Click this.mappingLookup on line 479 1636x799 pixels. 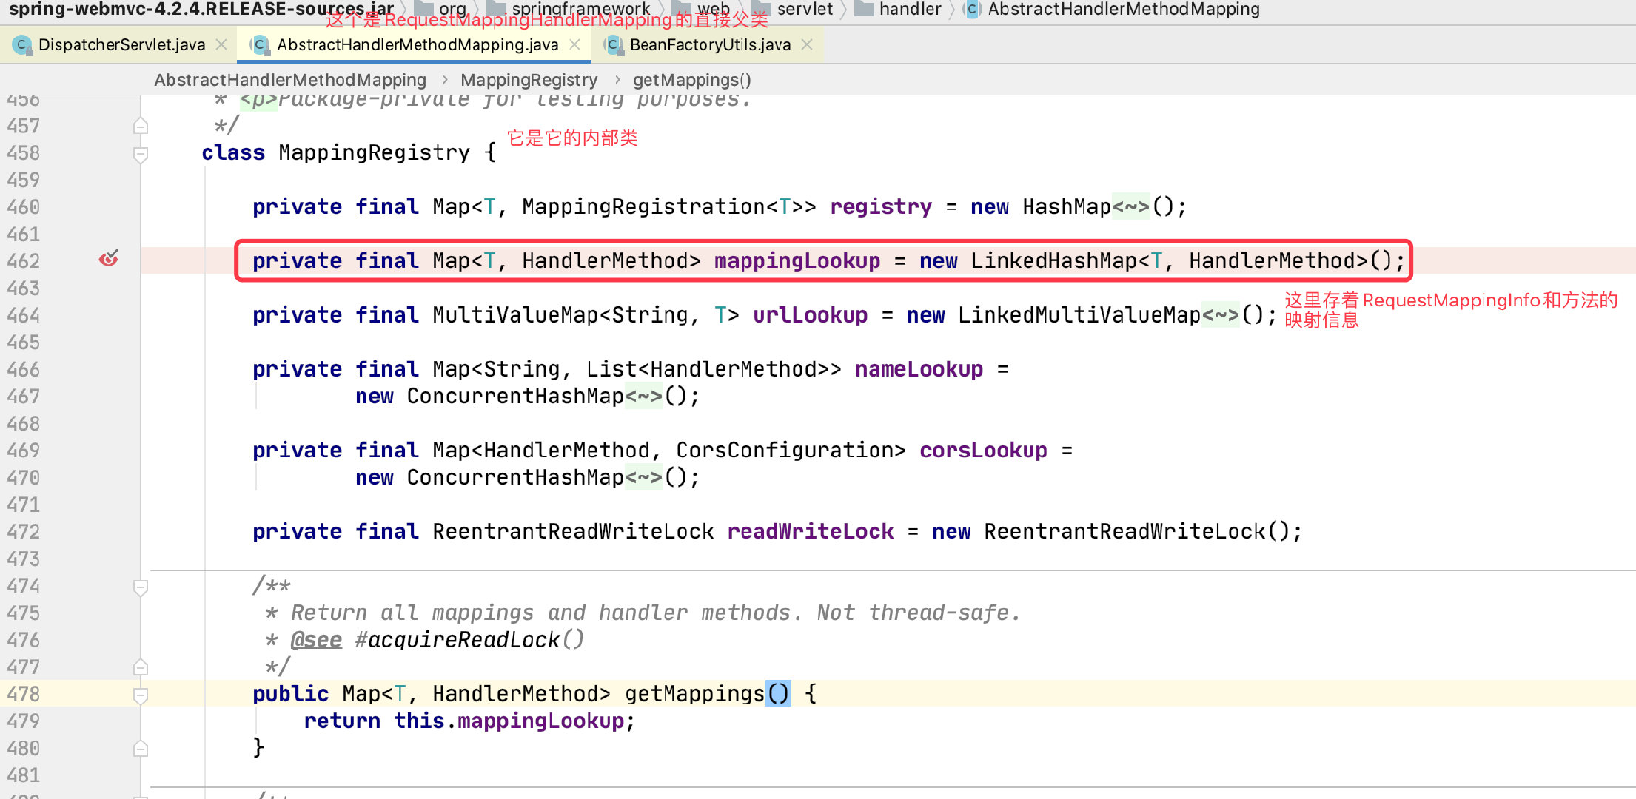click(509, 722)
